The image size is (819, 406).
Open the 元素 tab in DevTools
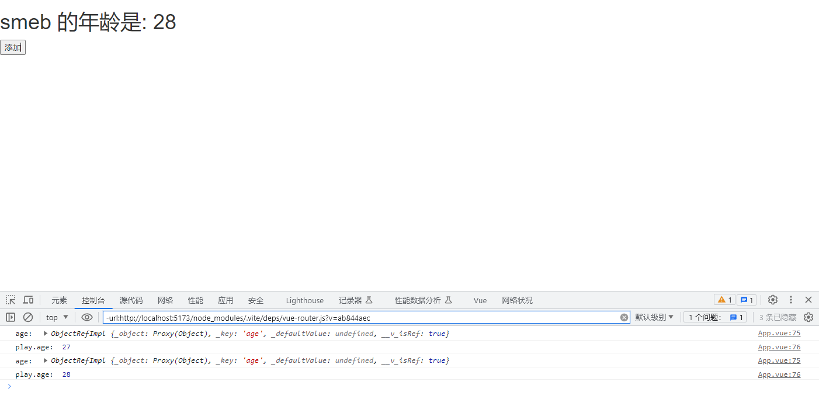point(59,300)
